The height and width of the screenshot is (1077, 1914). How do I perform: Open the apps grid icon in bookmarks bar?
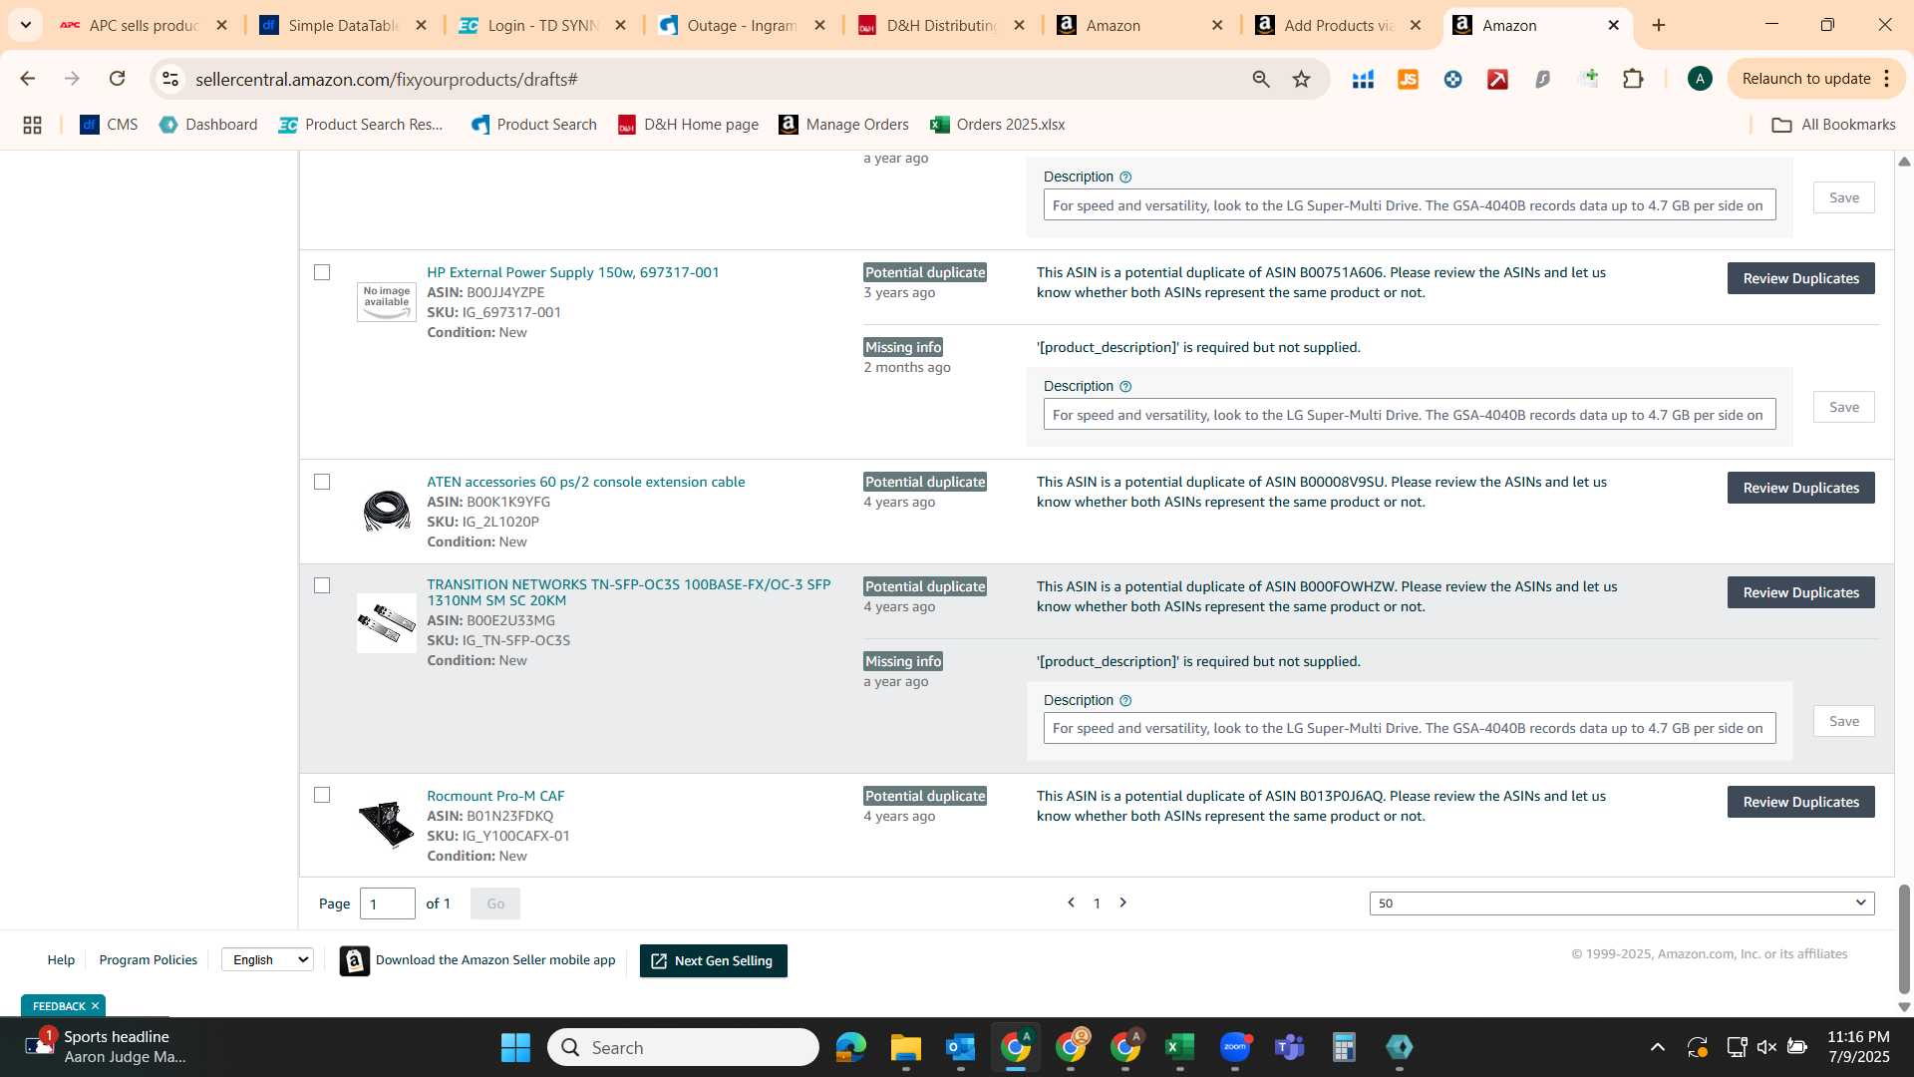[32, 125]
